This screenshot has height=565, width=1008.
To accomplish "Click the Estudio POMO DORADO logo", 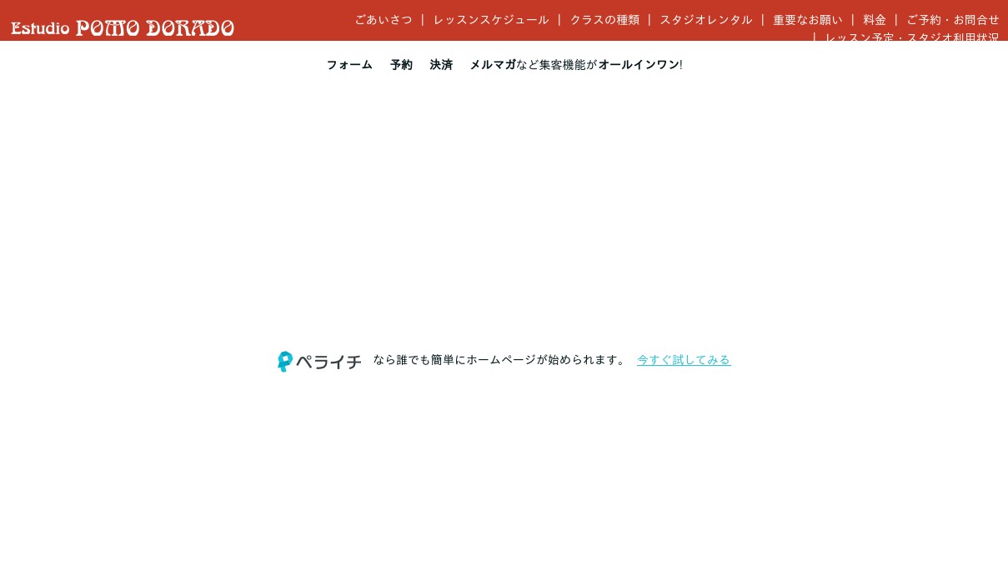I will (x=123, y=28).
